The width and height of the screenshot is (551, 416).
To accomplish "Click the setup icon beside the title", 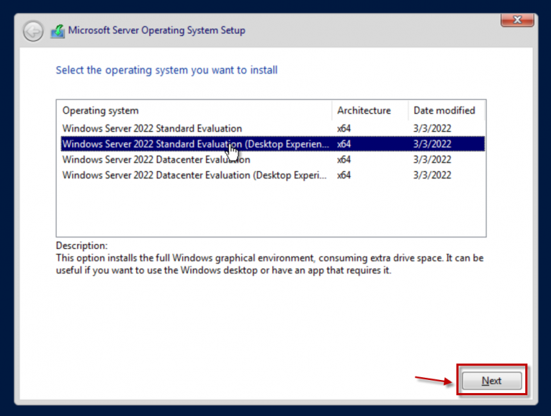I will click(x=58, y=31).
